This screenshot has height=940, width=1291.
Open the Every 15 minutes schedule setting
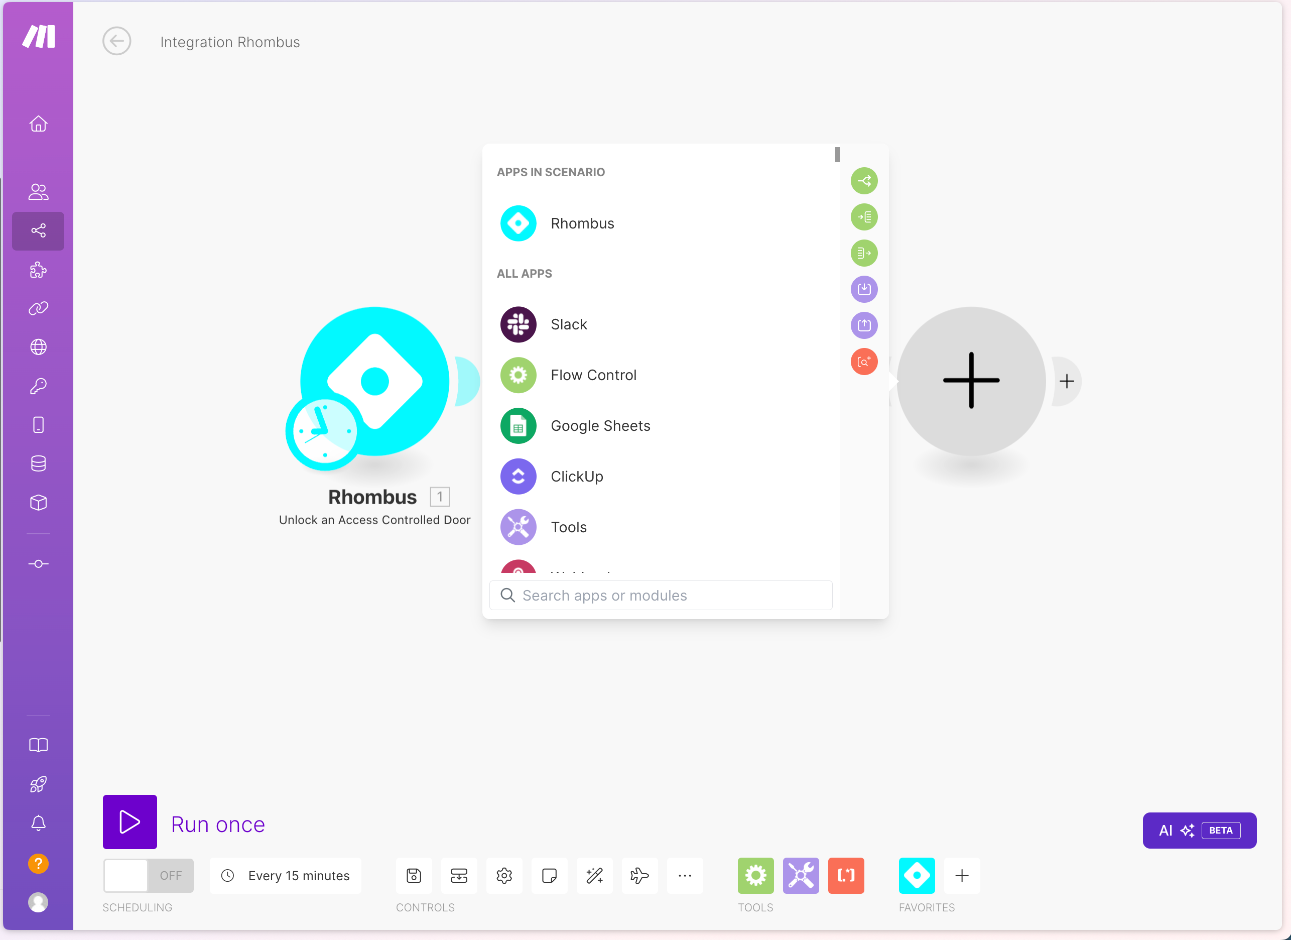tap(286, 876)
